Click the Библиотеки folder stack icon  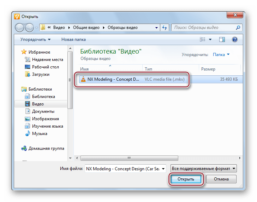point(24,89)
